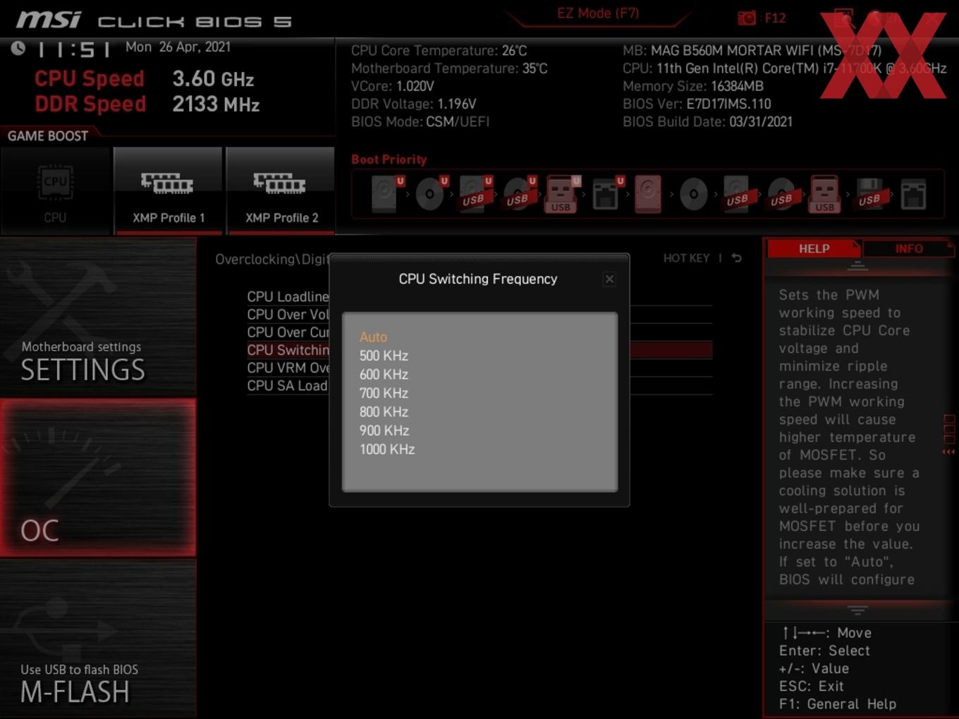Choose 900 KHz switching frequency

(384, 431)
